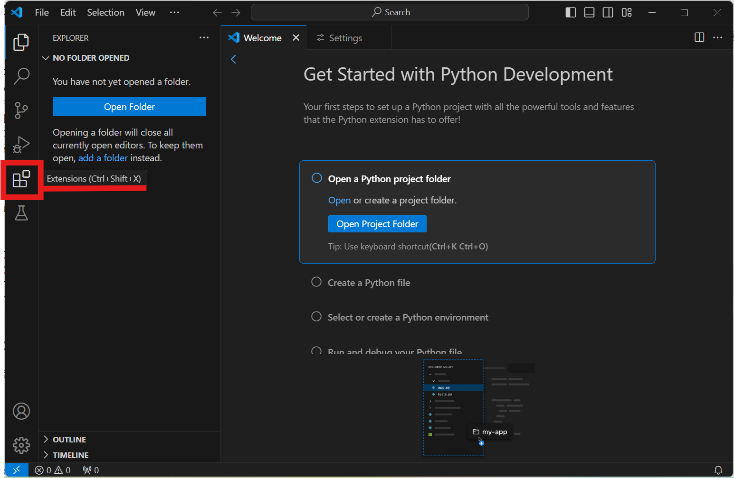
Task: Open the Run and Debug view
Action: click(21, 145)
